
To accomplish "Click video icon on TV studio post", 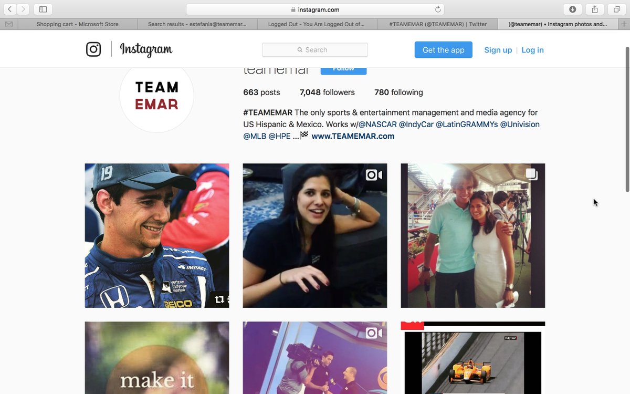I will click(x=374, y=333).
